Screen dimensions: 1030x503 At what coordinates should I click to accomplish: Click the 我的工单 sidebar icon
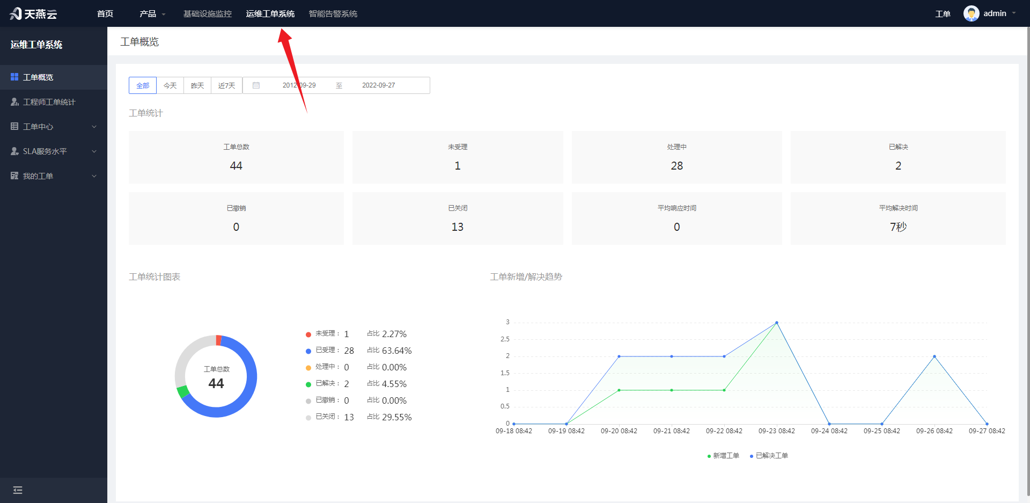(14, 176)
